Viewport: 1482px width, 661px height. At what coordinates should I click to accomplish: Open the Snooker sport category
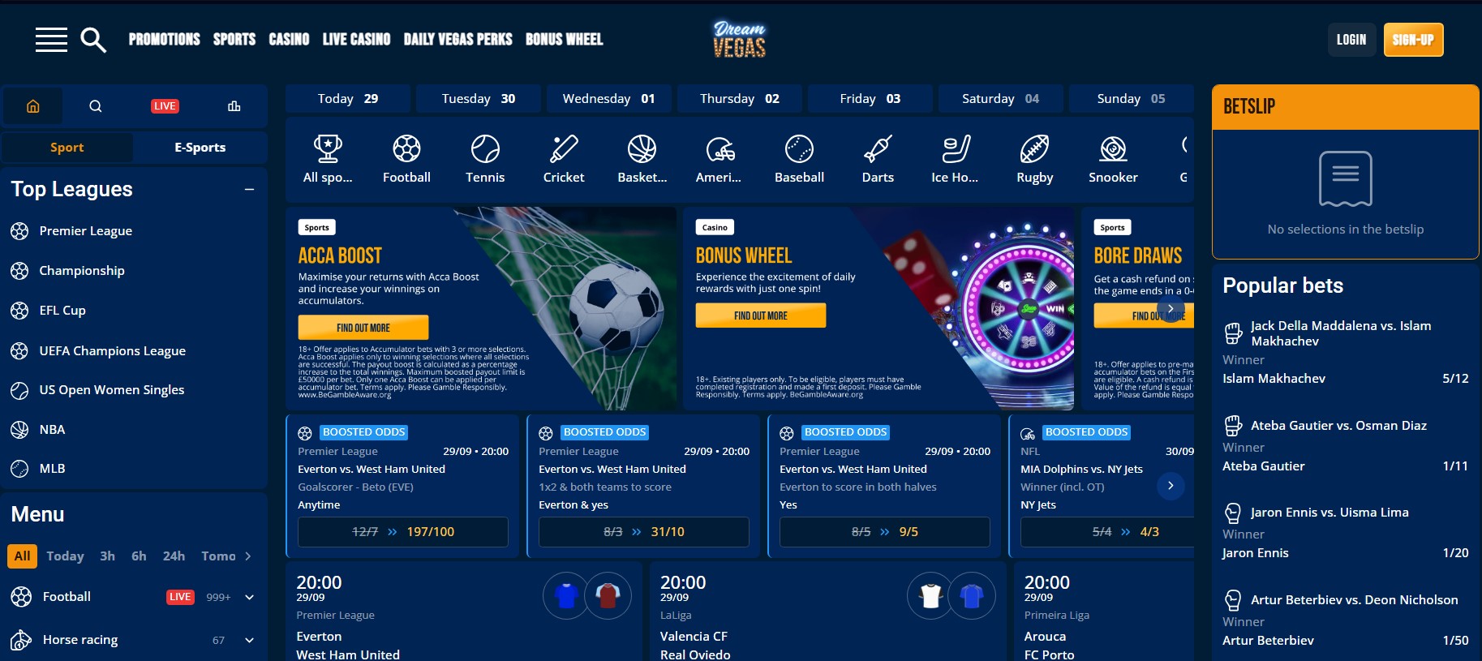[x=1113, y=160]
